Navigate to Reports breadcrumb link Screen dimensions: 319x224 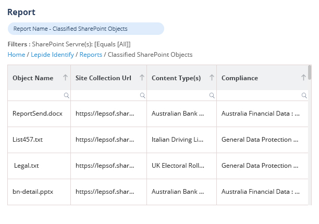(x=91, y=54)
